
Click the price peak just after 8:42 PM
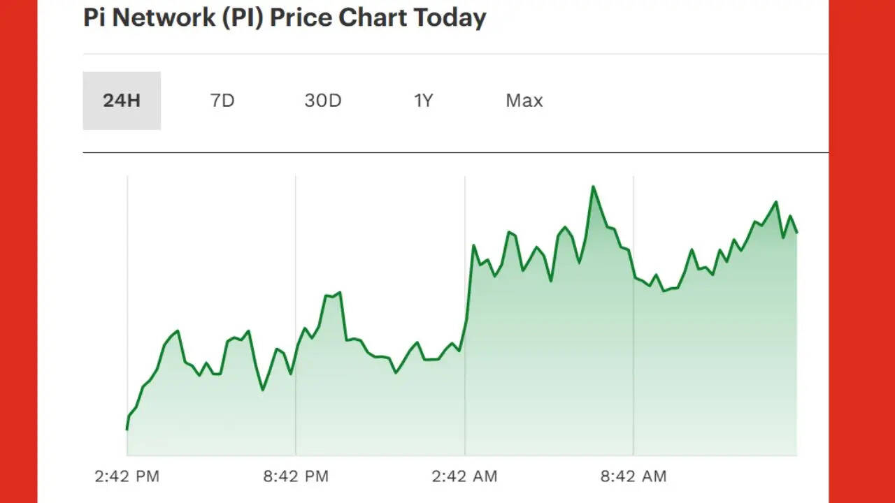[x=339, y=293]
